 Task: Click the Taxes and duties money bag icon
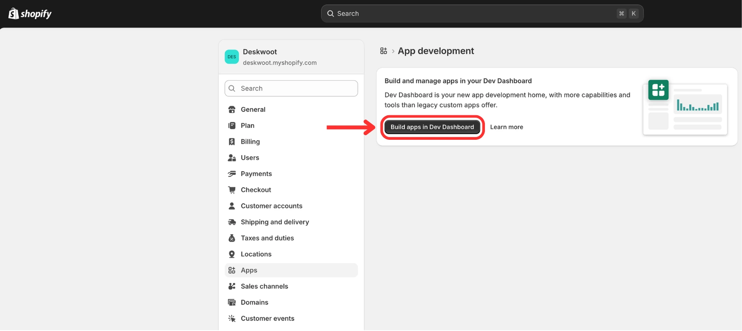pyautogui.click(x=232, y=238)
